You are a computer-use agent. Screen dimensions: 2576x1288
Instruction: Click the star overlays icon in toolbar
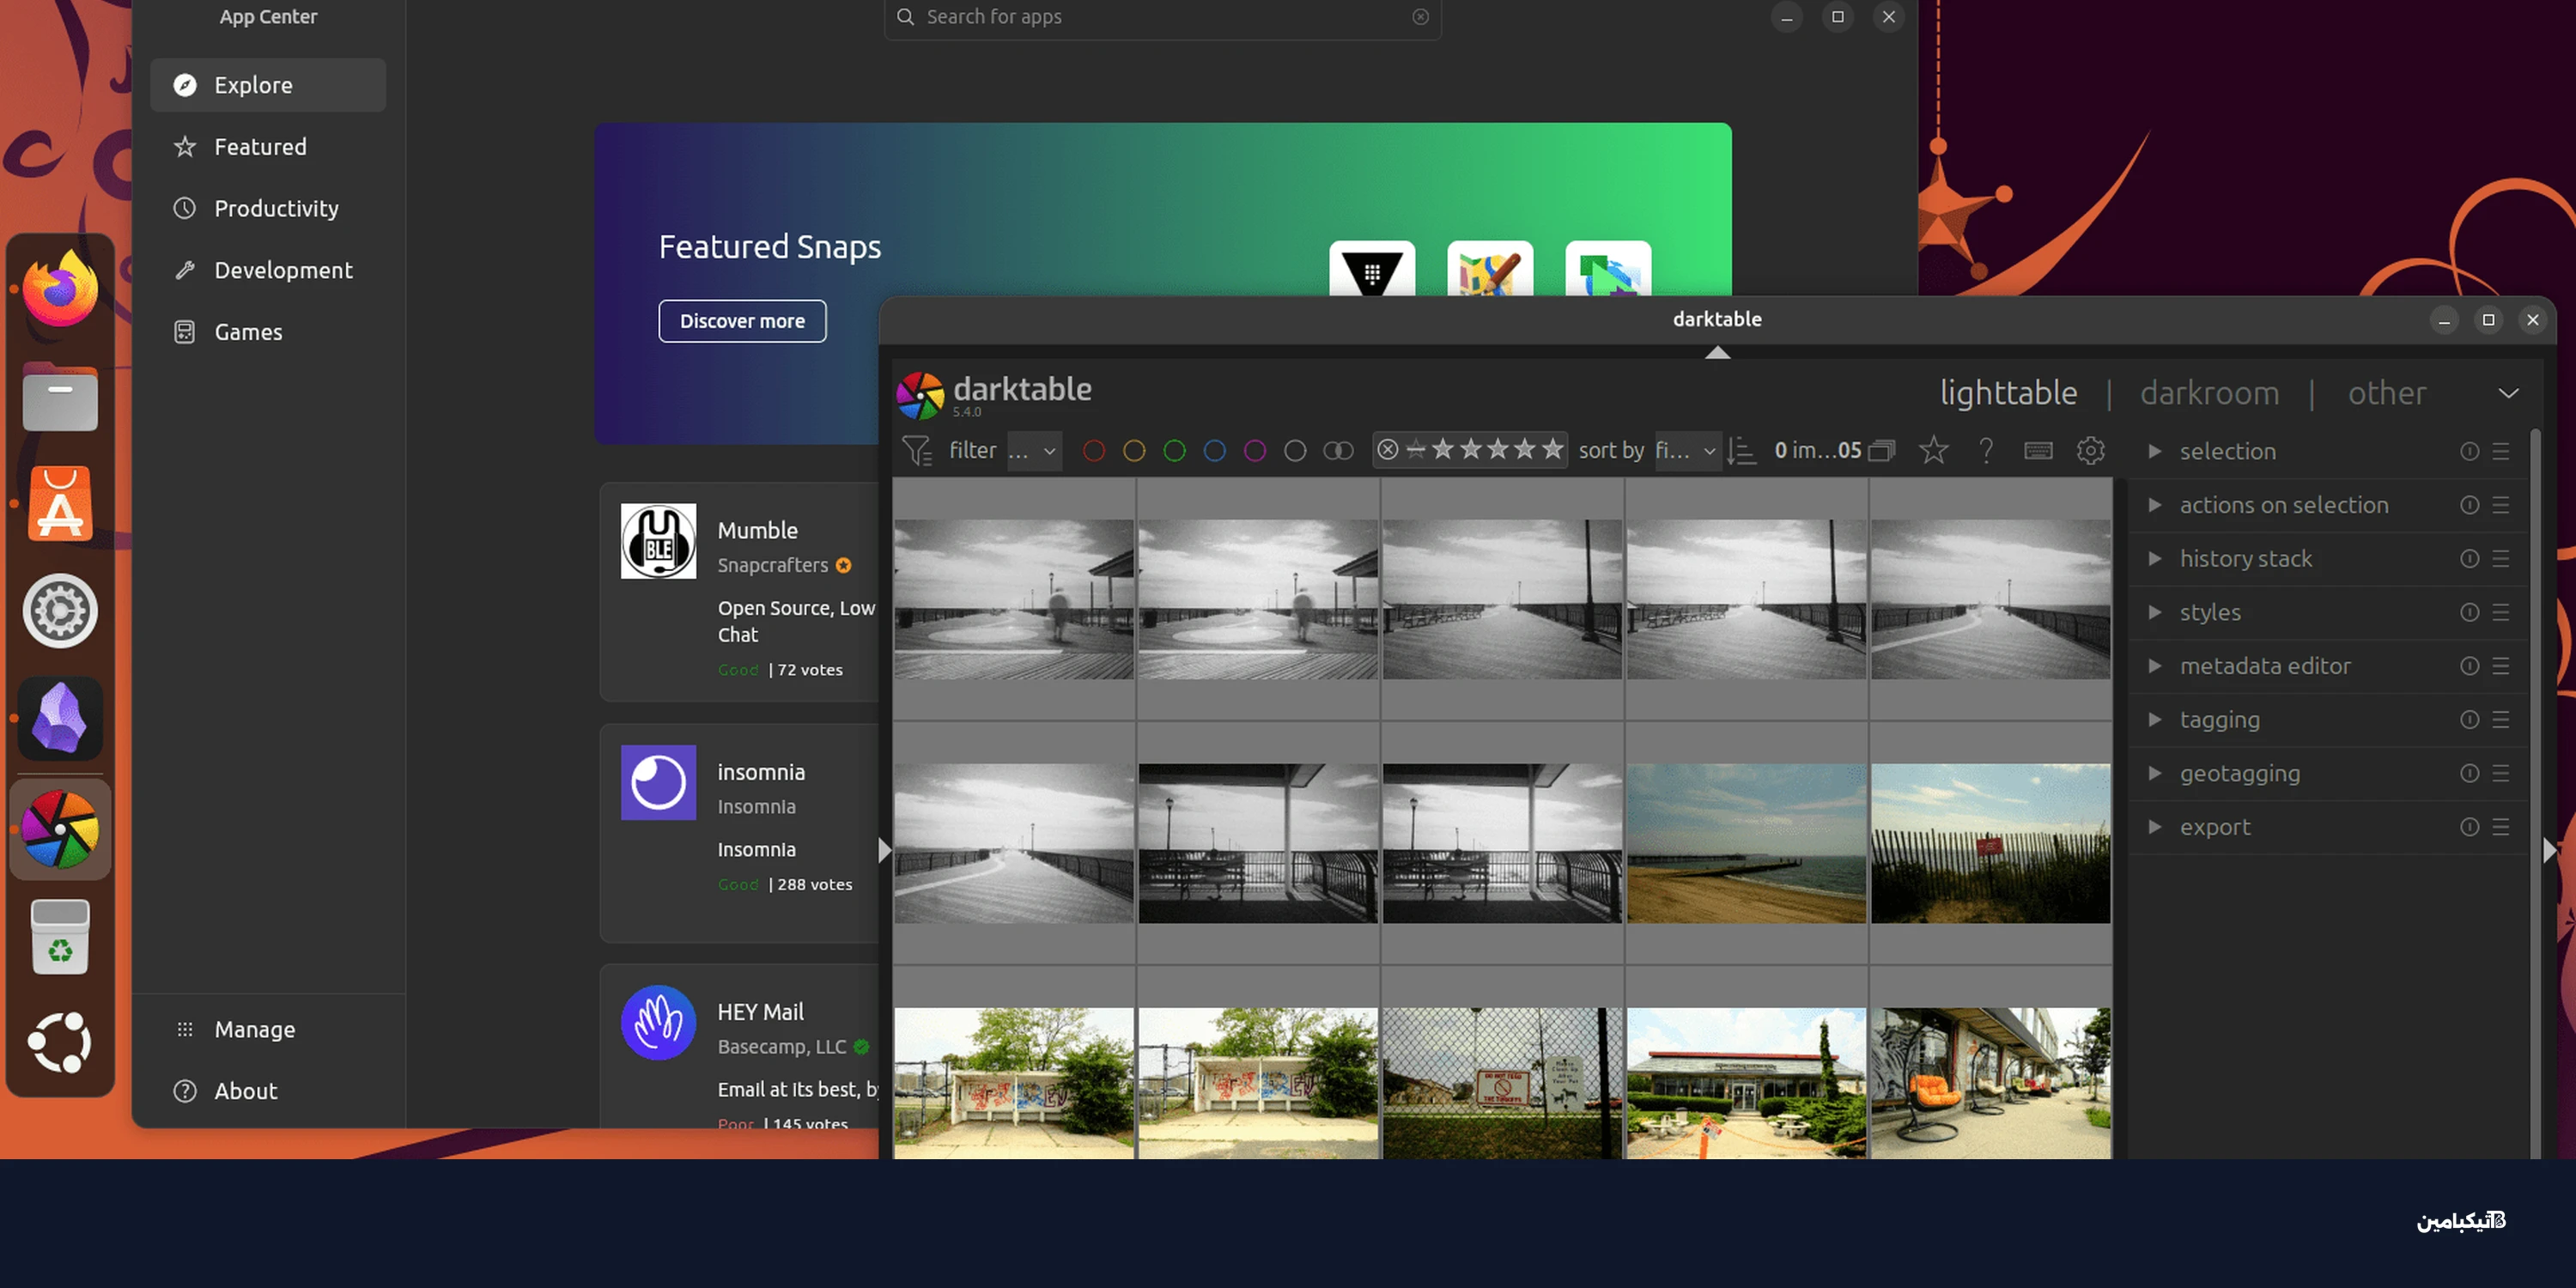(1933, 451)
